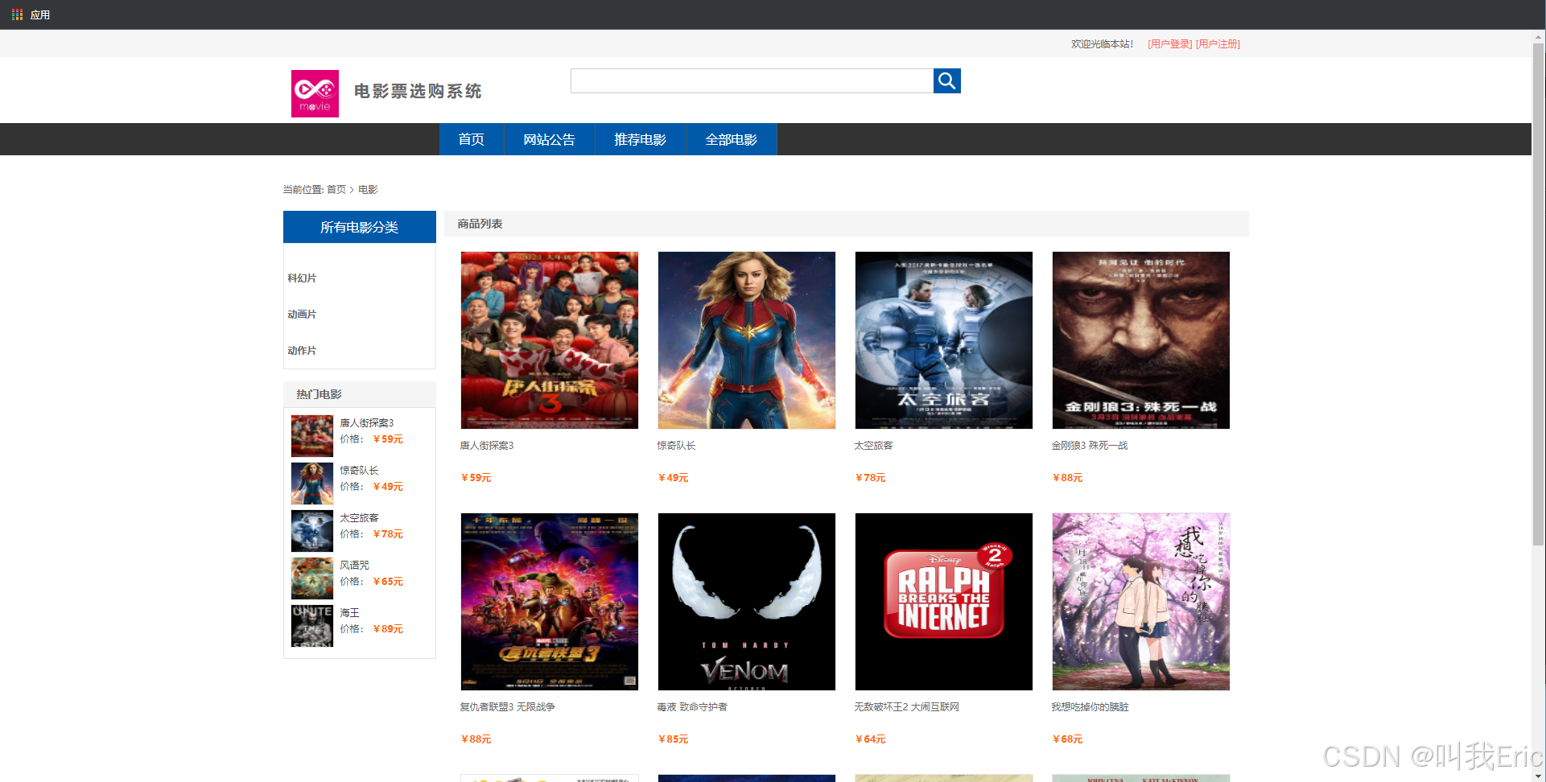Select the 动作片 category
This screenshot has height=782, width=1546.
[302, 351]
